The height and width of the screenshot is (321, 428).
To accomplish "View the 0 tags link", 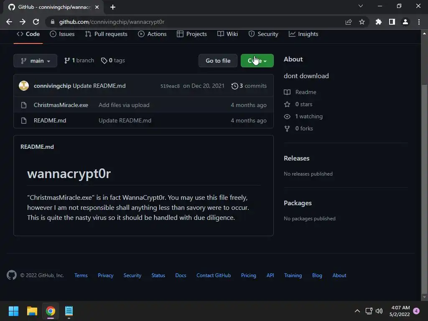I will pyautogui.click(x=113, y=60).
